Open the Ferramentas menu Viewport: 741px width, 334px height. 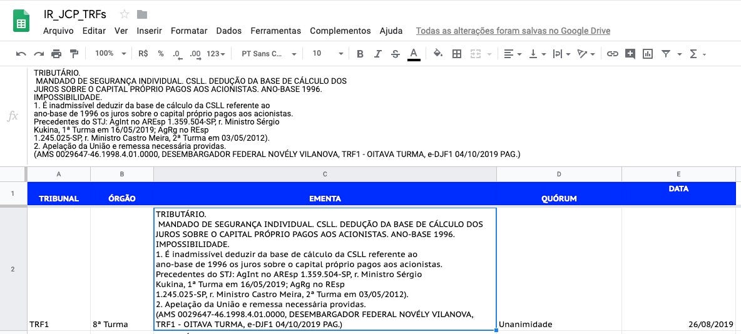[x=275, y=31]
